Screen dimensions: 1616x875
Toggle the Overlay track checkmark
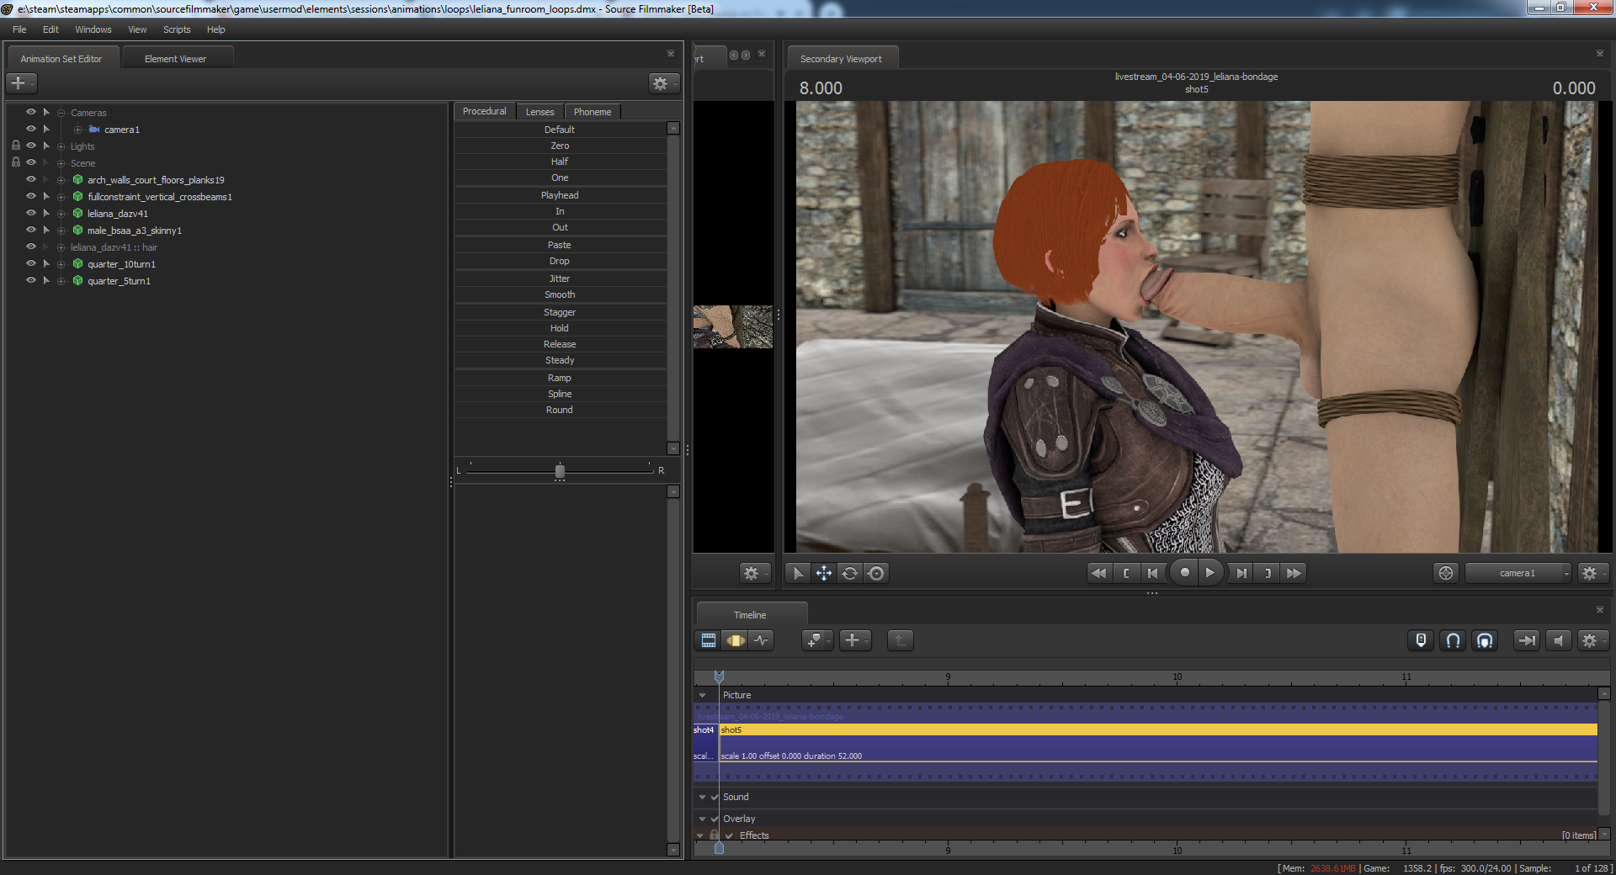click(715, 819)
